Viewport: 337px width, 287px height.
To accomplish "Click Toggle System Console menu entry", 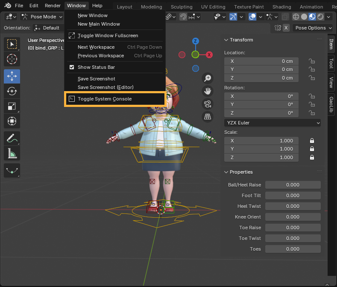I will [105, 99].
